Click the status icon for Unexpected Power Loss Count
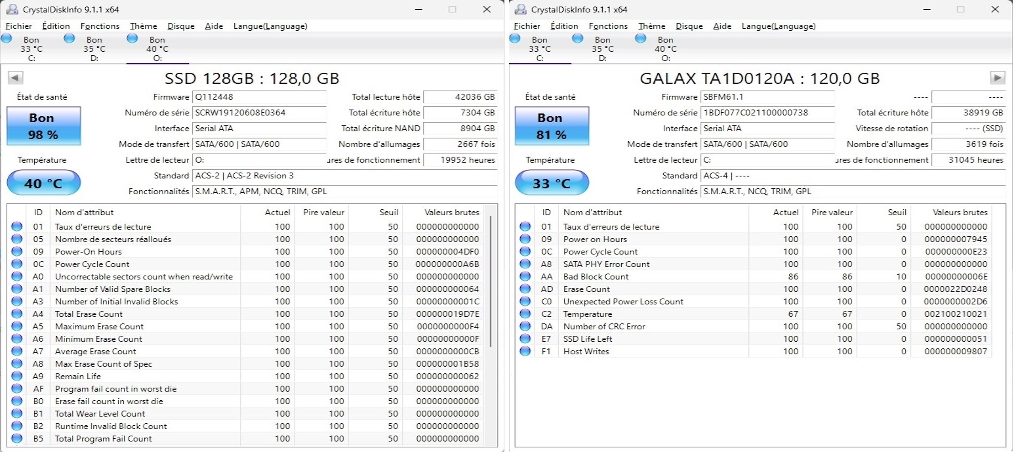1016x452 pixels. pos(525,302)
